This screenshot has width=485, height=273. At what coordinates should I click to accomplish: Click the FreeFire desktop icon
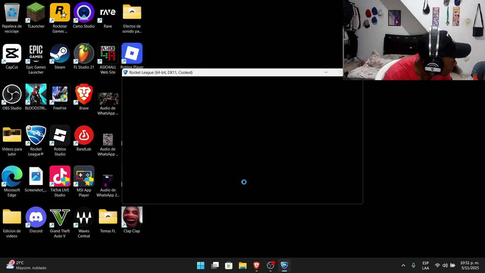[x=60, y=97]
